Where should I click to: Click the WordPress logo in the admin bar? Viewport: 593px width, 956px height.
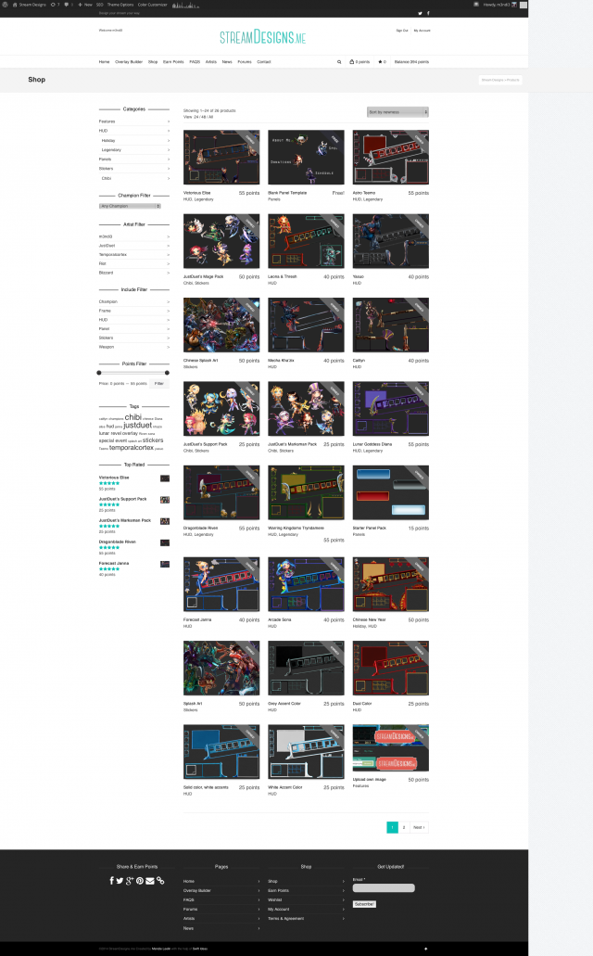(x=6, y=5)
